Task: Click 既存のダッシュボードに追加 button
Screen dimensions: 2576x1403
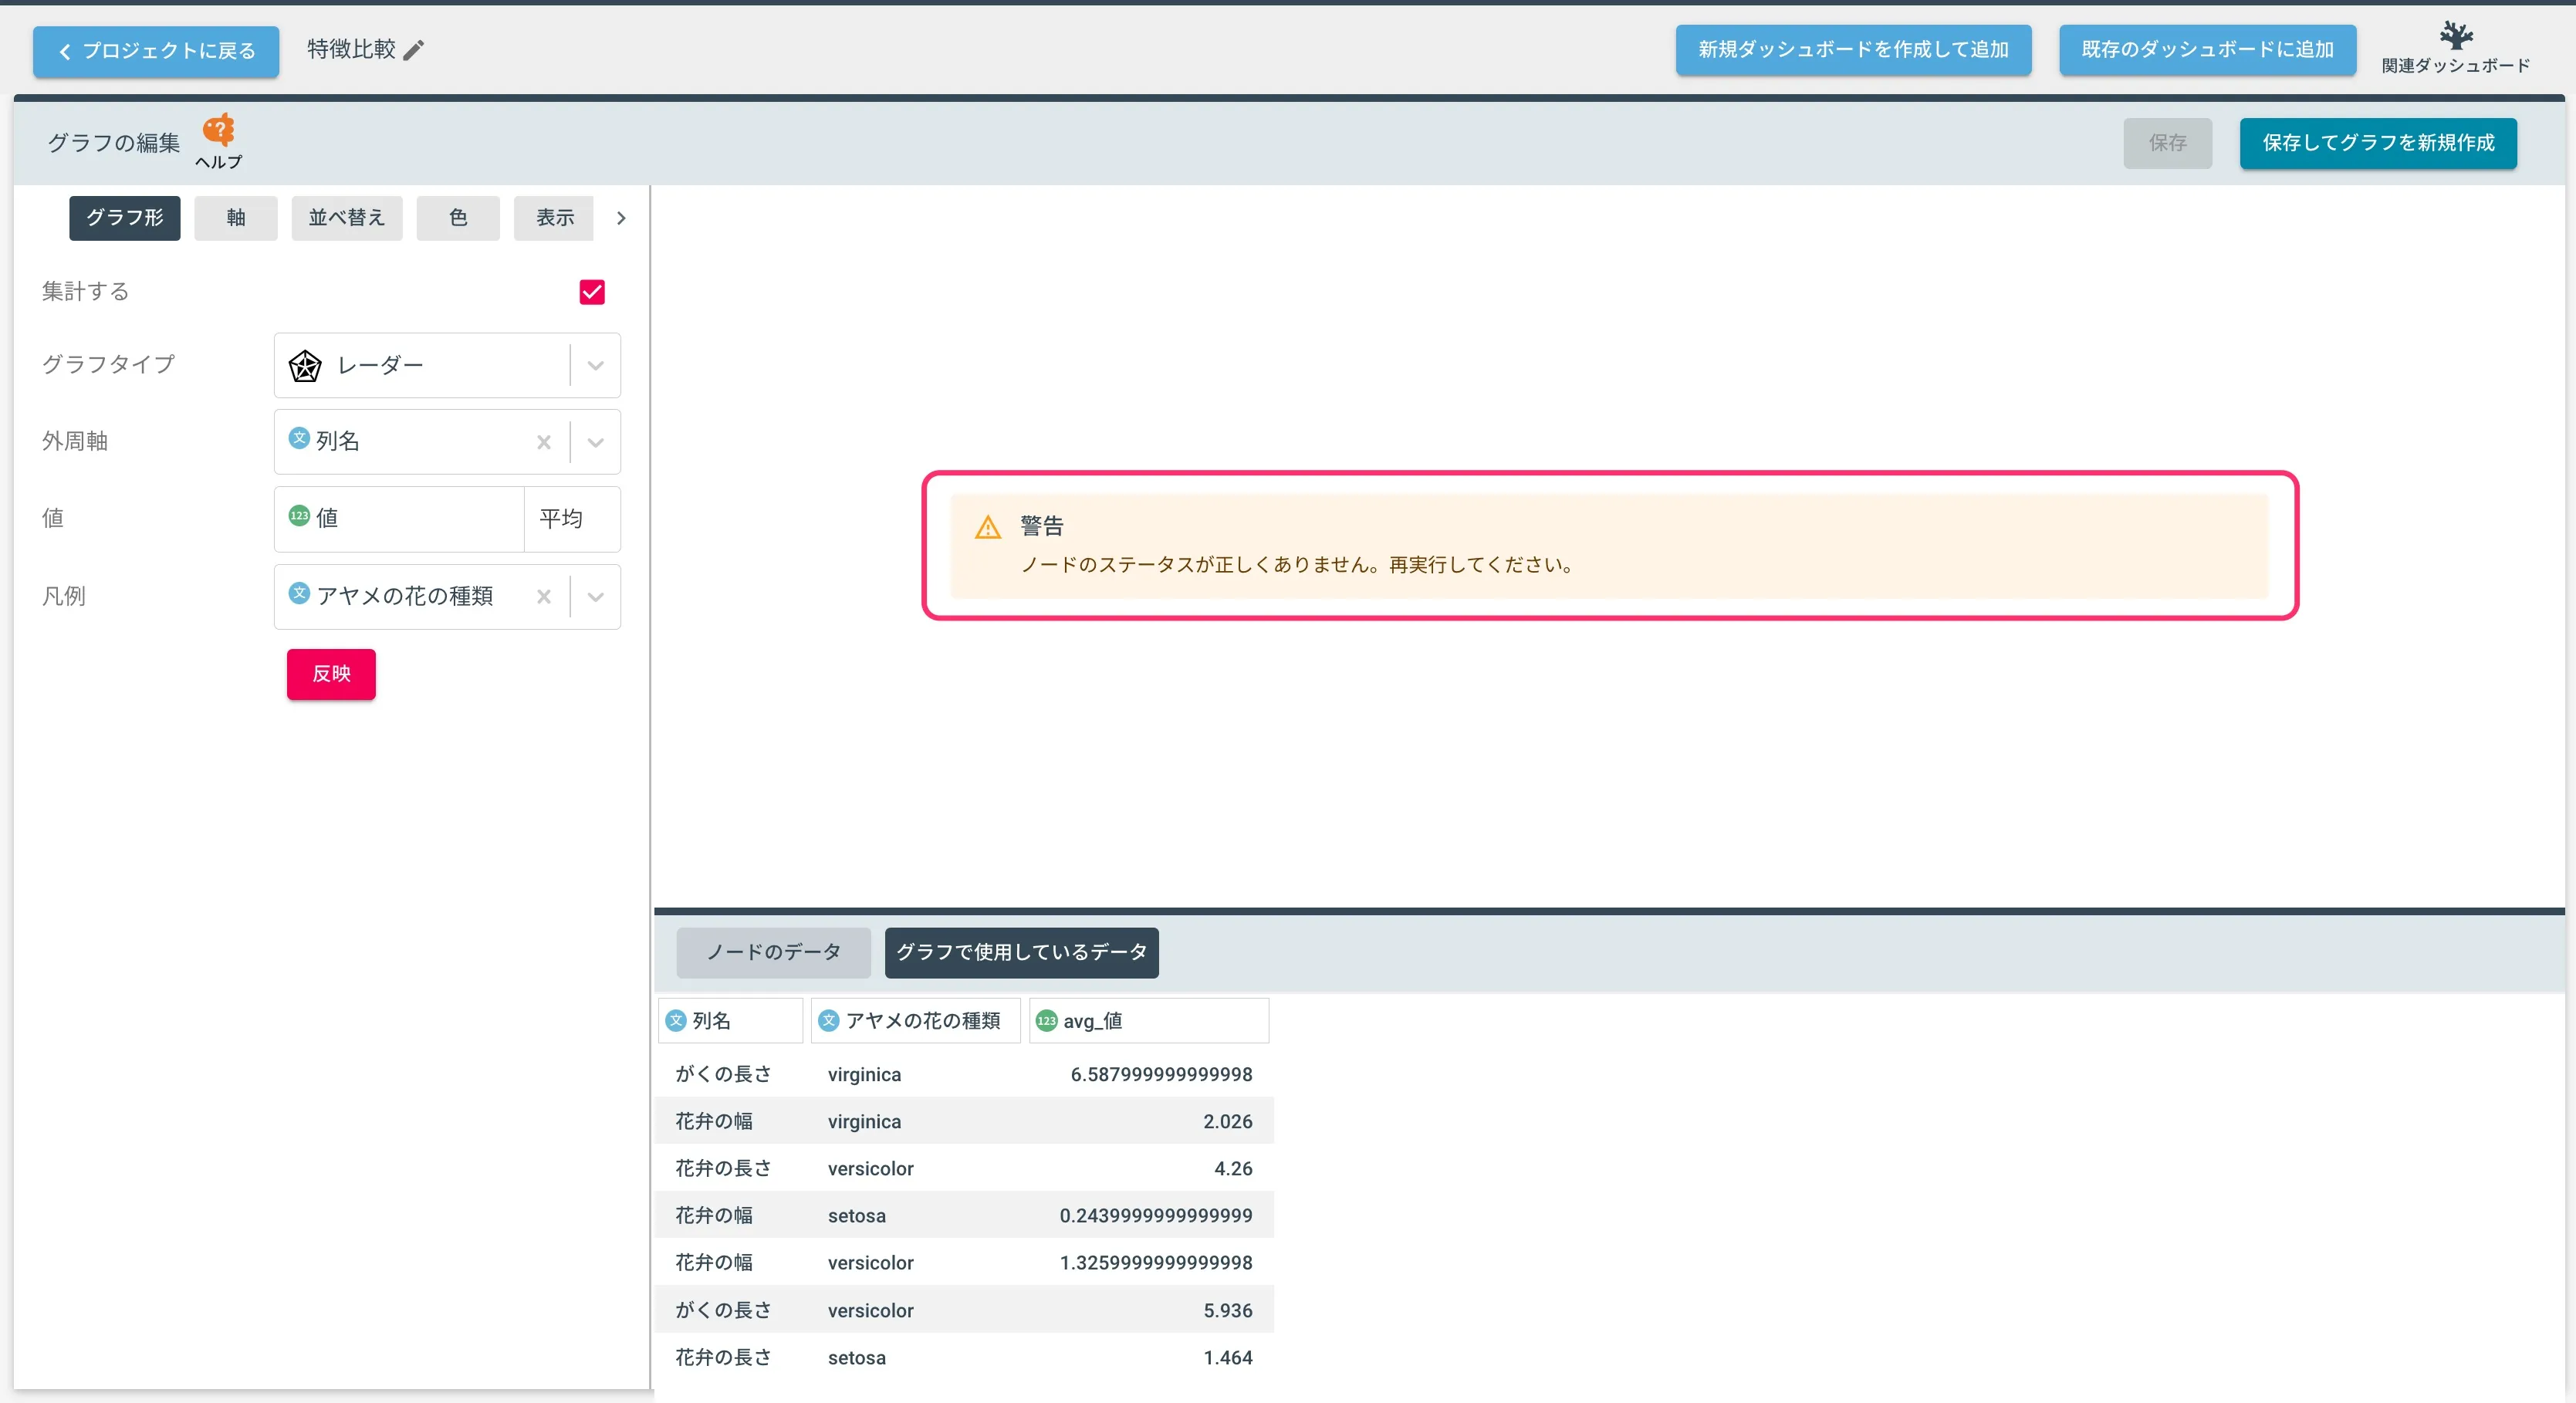Action: 2207,50
